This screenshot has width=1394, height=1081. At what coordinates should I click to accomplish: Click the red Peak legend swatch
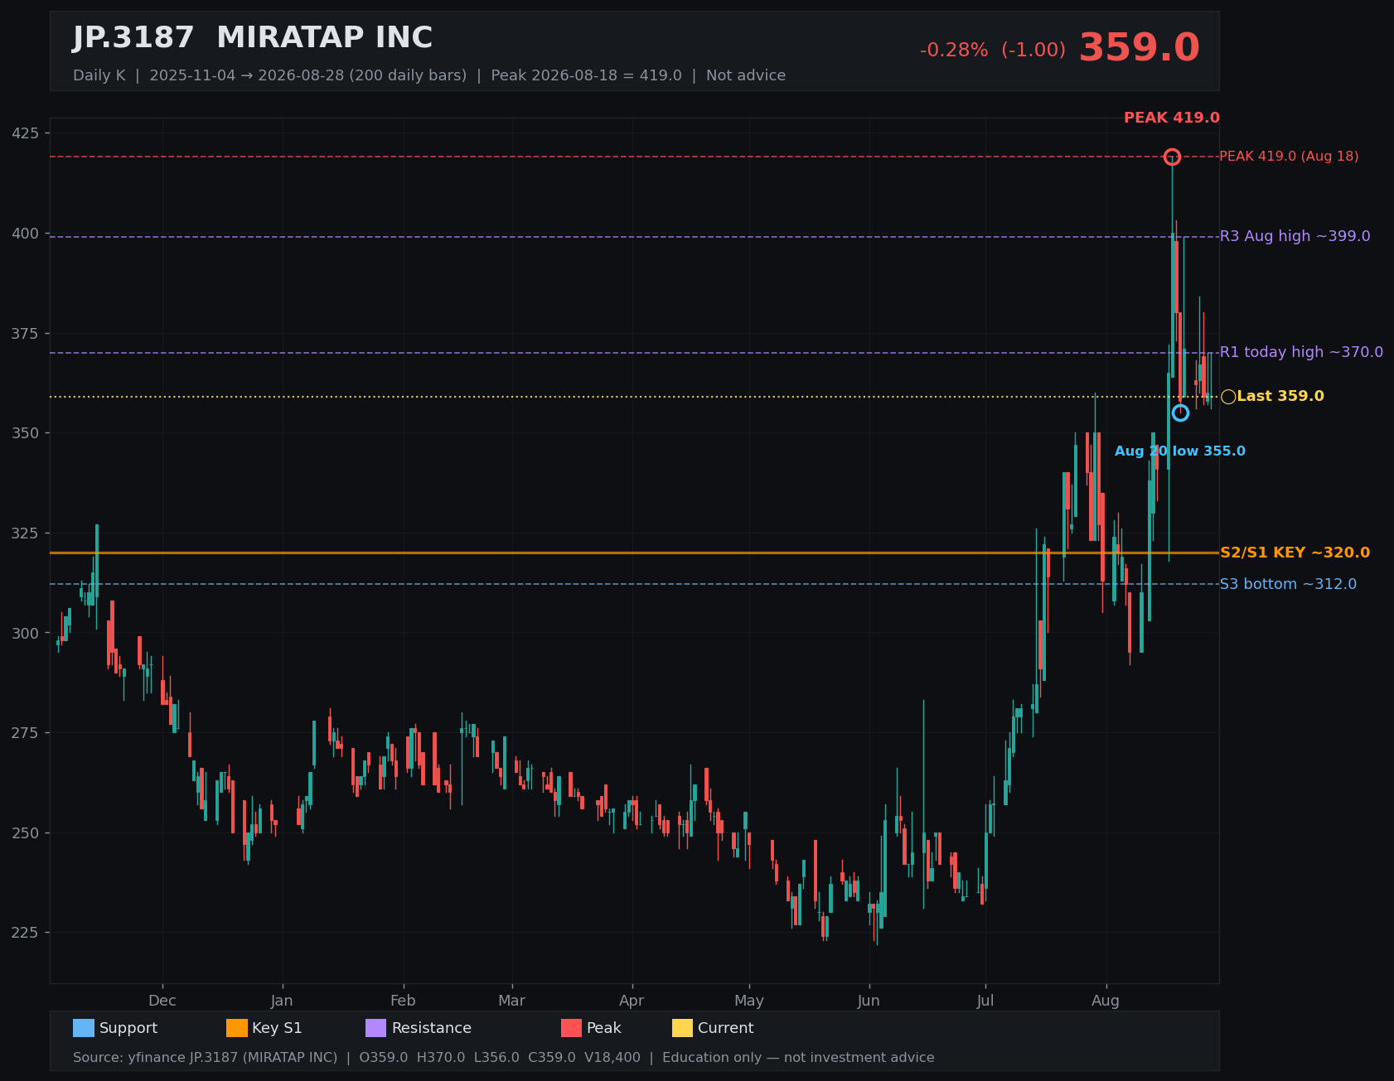click(572, 1028)
